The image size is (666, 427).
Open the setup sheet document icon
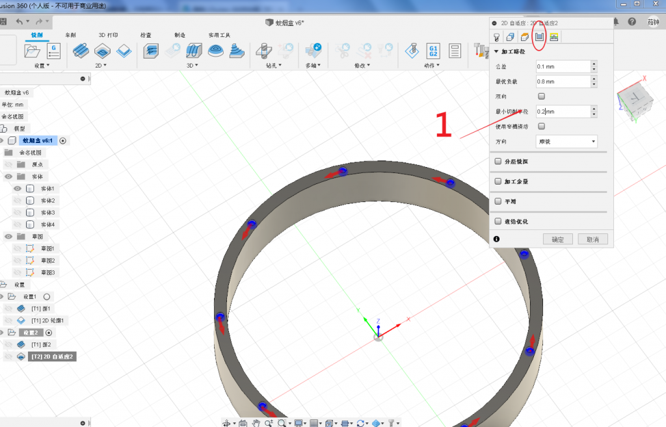[455, 51]
